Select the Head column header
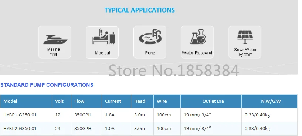Screen dimensions: 302x136 coord(140,101)
